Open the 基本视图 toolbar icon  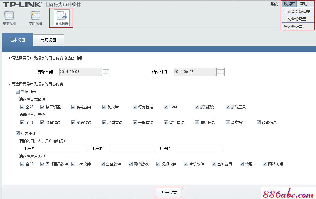point(9,17)
